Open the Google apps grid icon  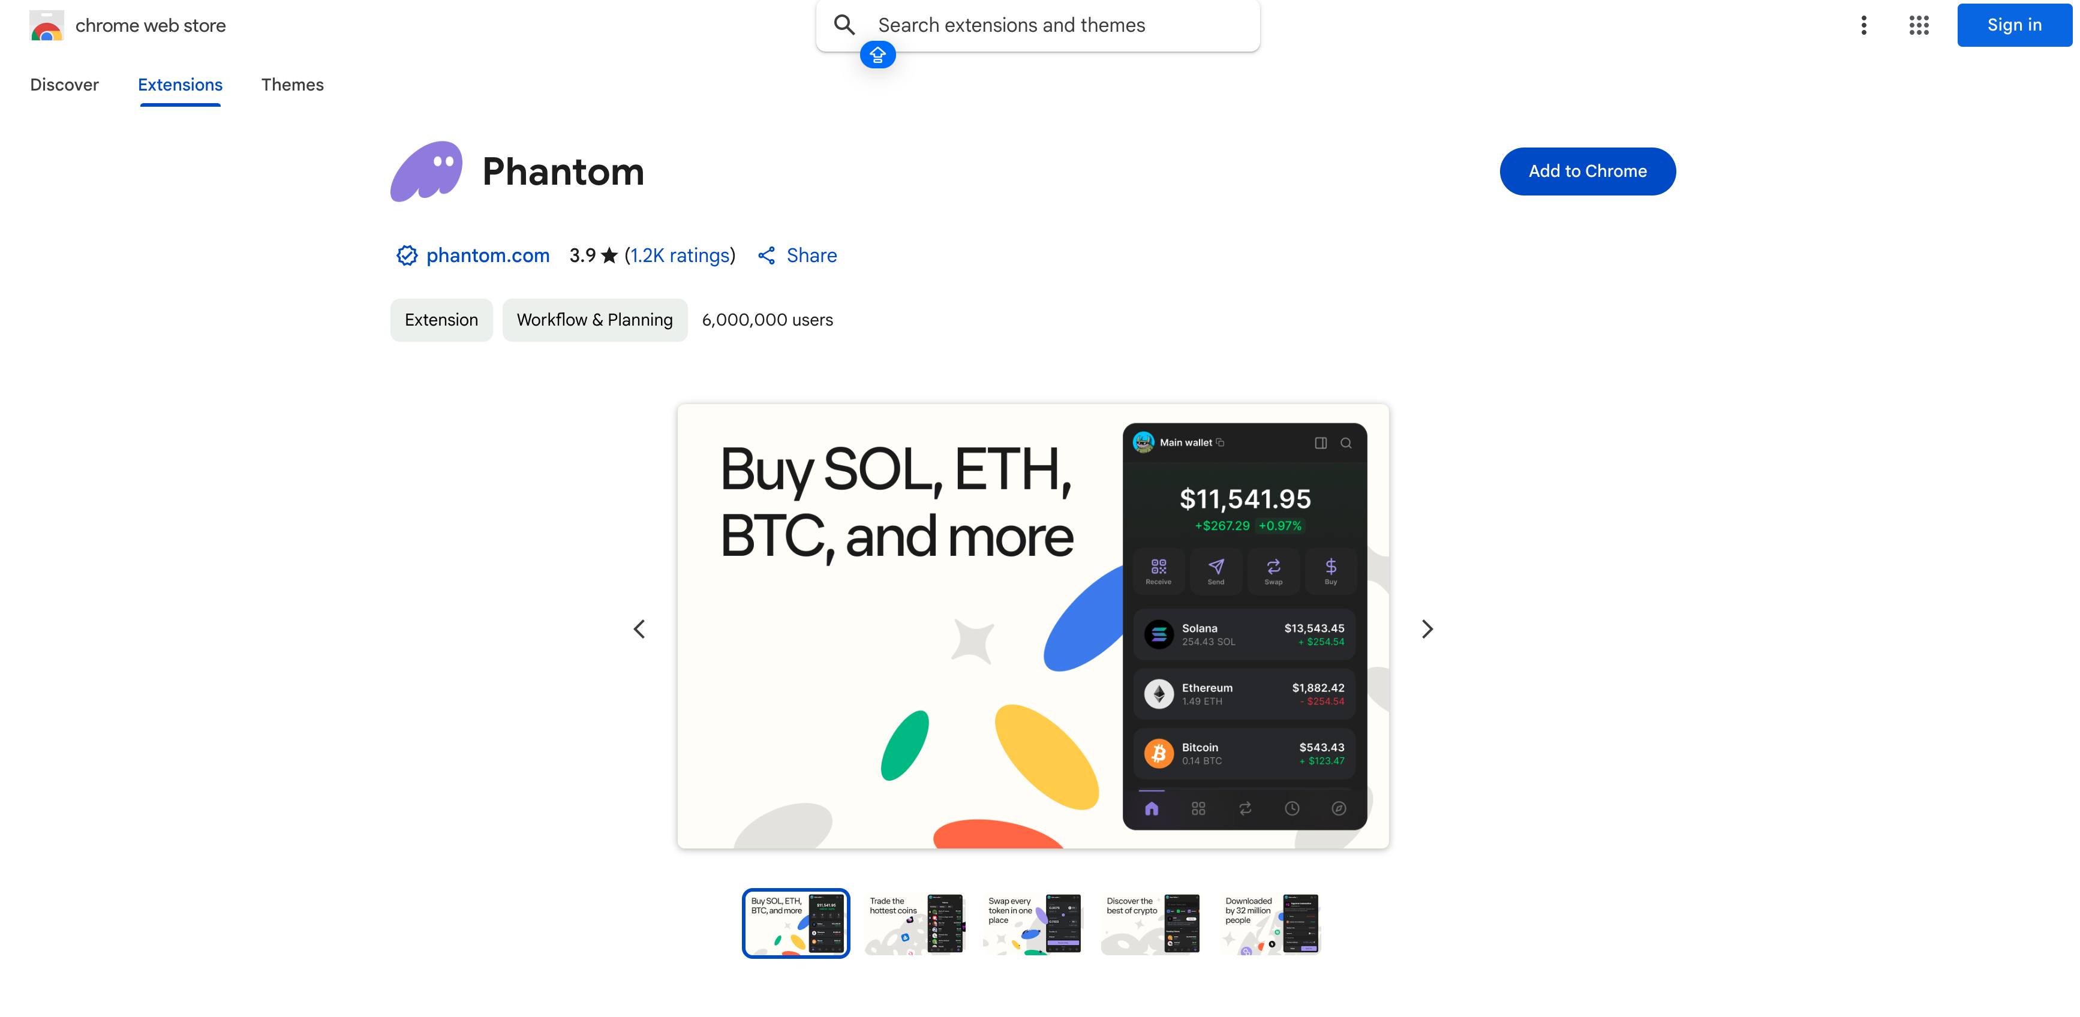click(1919, 25)
